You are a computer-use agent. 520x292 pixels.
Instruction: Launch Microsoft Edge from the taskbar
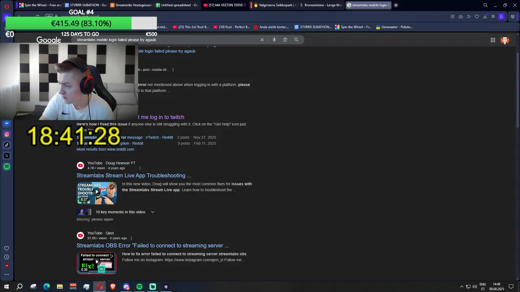46,287
